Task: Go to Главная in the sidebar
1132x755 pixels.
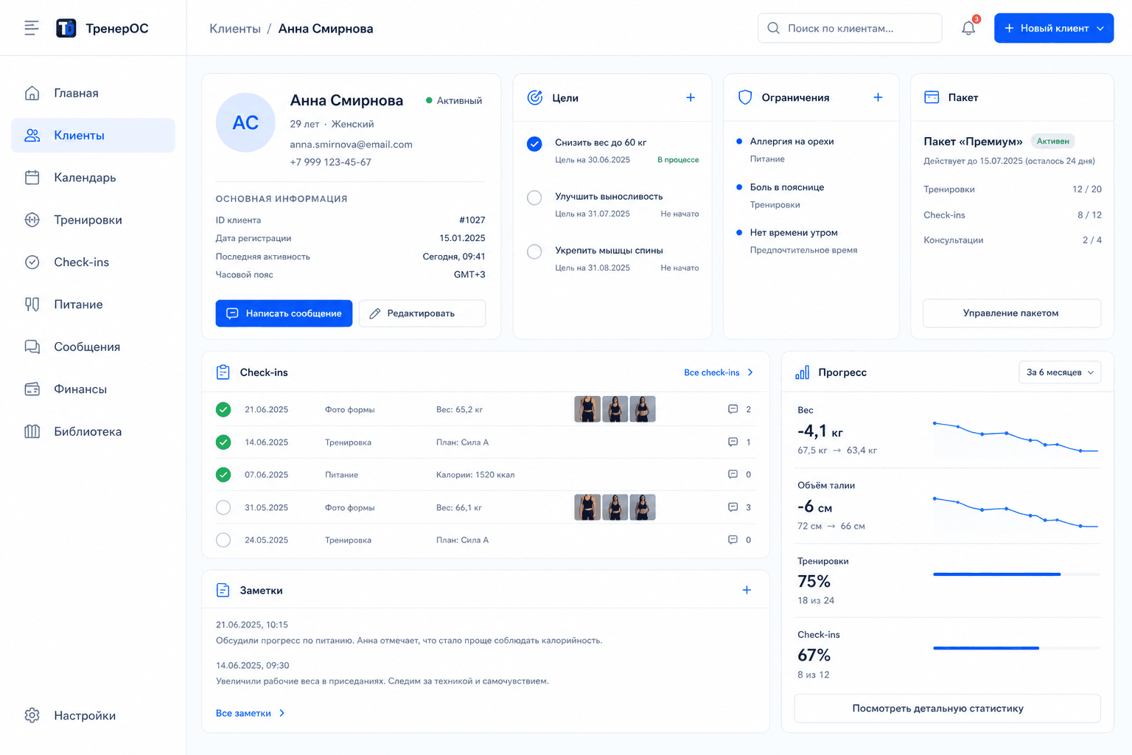Action: pos(93,93)
